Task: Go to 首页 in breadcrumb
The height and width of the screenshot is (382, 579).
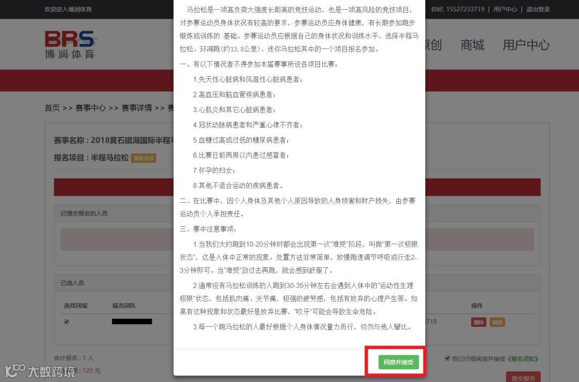Action: pos(52,108)
